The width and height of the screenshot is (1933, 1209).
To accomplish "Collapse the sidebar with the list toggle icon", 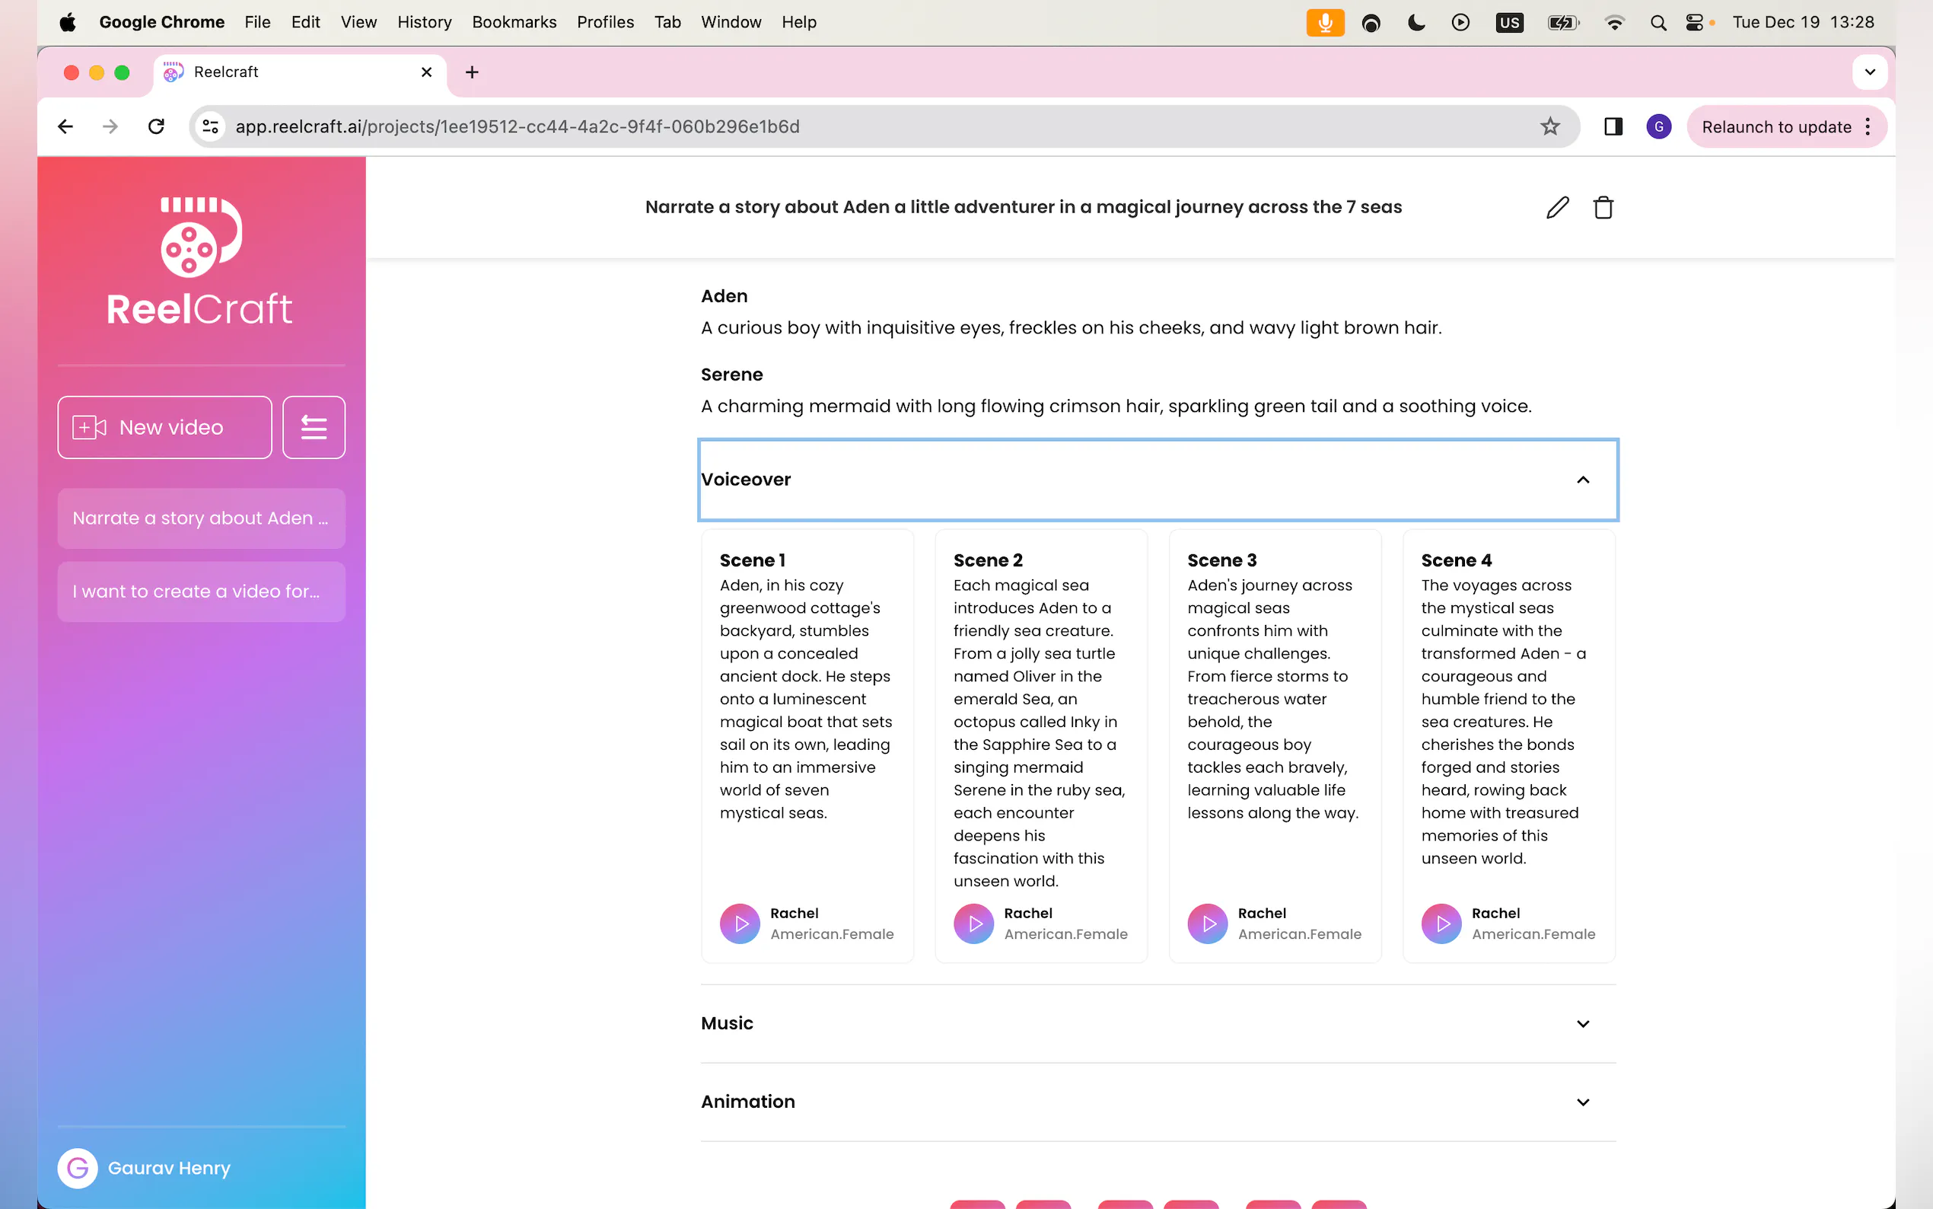I will click(x=314, y=428).
